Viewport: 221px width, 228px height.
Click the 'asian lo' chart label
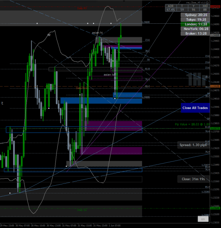coord(109,74)
